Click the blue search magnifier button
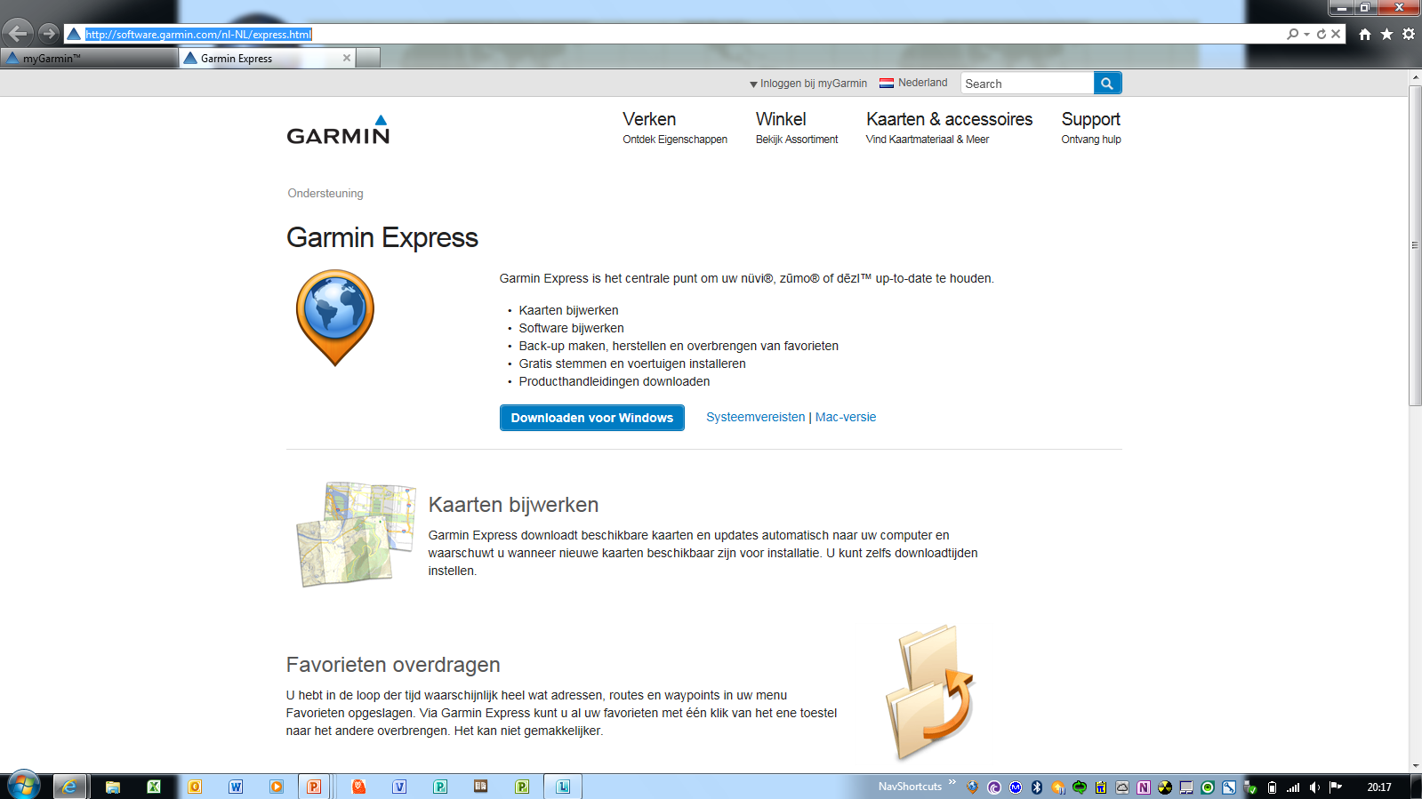Screen dimensions: 1422x799 1107,83
